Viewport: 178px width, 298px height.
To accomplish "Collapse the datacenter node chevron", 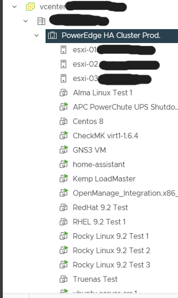I will pyautogui.click(x=25, y=21).
